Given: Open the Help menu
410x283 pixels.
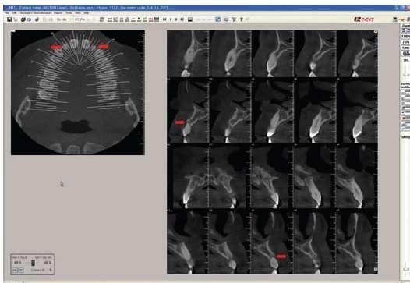Looking at the screenshot, I should 86,12.
